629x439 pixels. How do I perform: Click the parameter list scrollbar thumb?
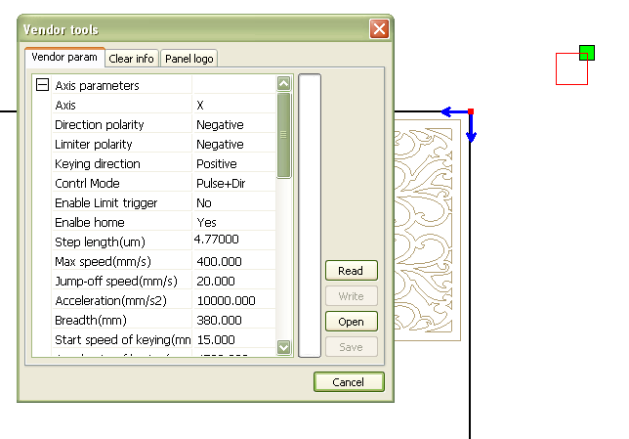tap(284, 135)
